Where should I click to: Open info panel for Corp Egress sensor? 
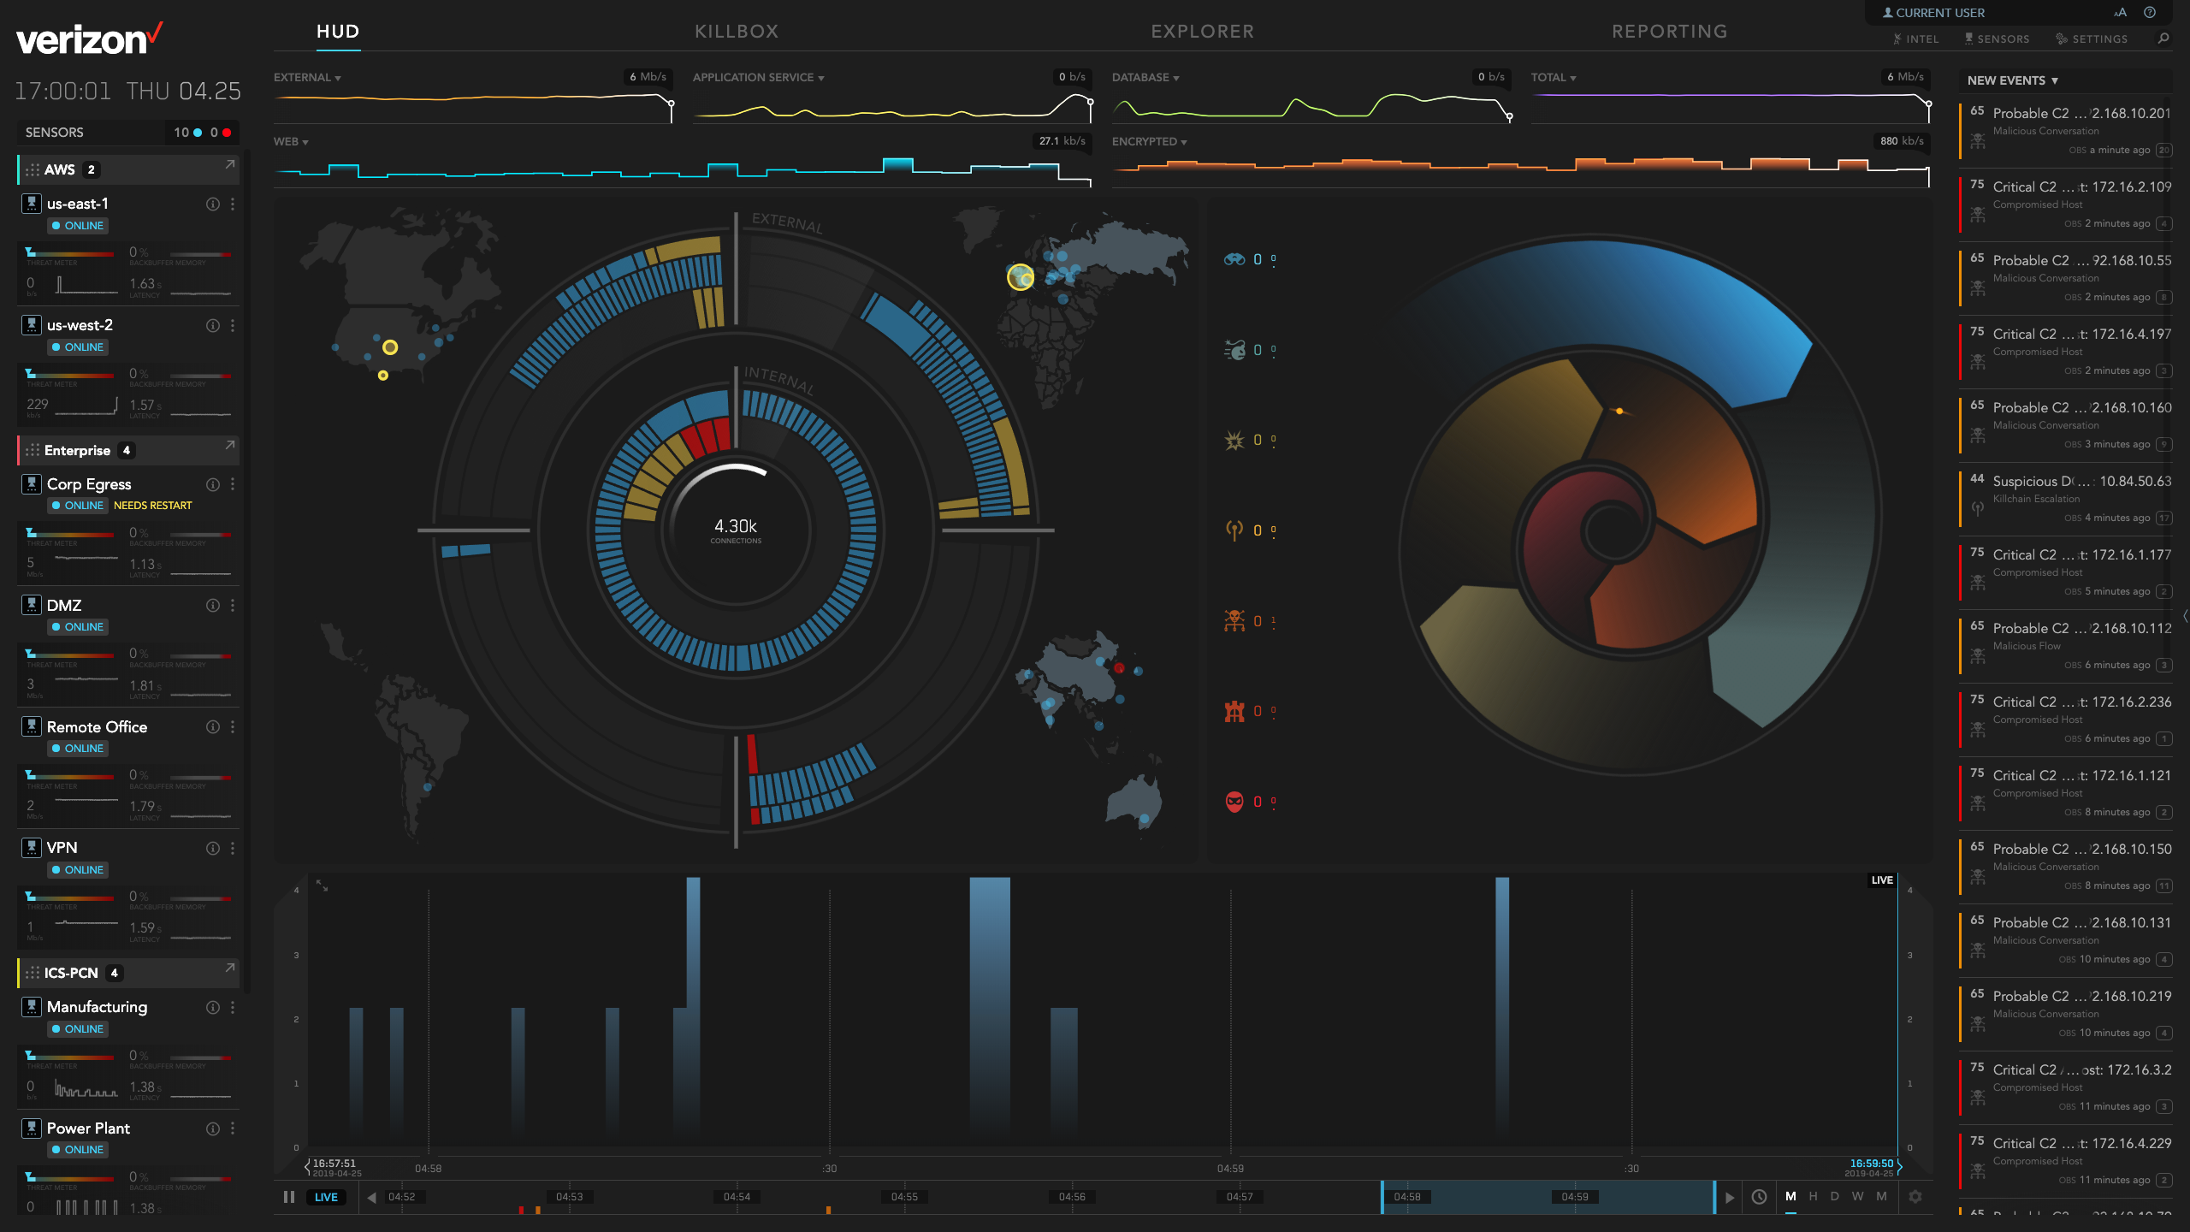(212, 484)
